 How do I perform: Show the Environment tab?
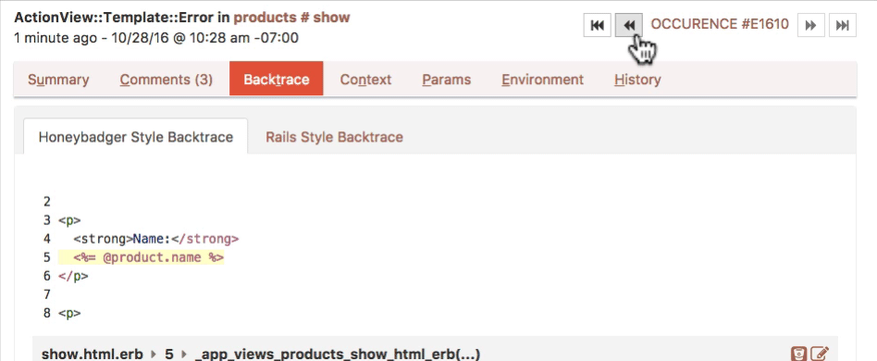point(542,80)
